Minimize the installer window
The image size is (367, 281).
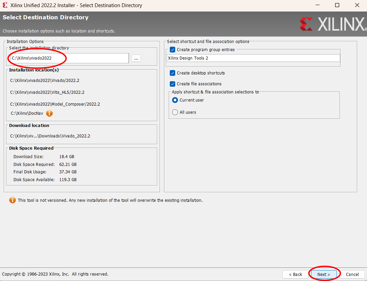coord(317,5)
